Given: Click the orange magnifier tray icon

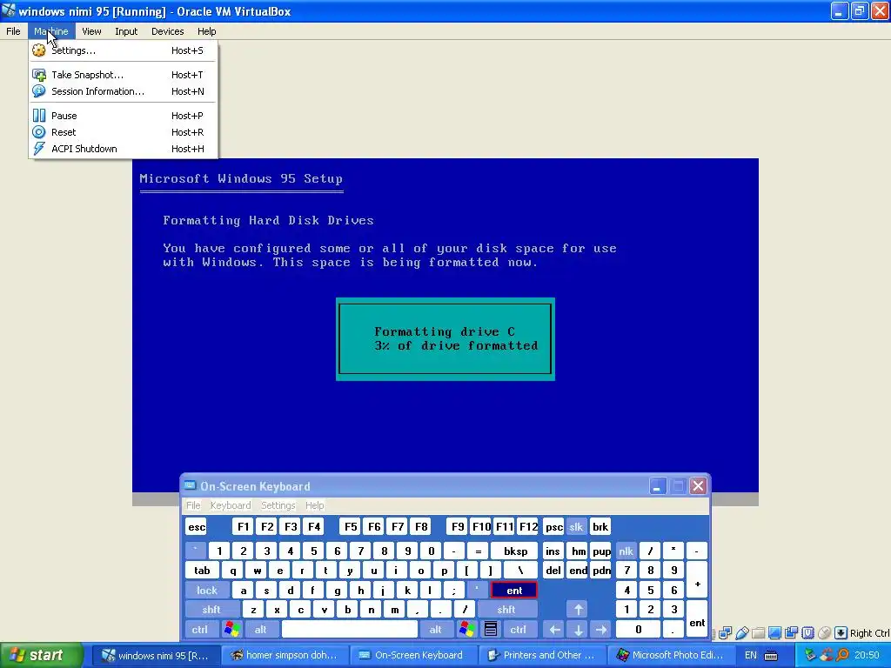Looking at the screenshot, I should (842, 655).
